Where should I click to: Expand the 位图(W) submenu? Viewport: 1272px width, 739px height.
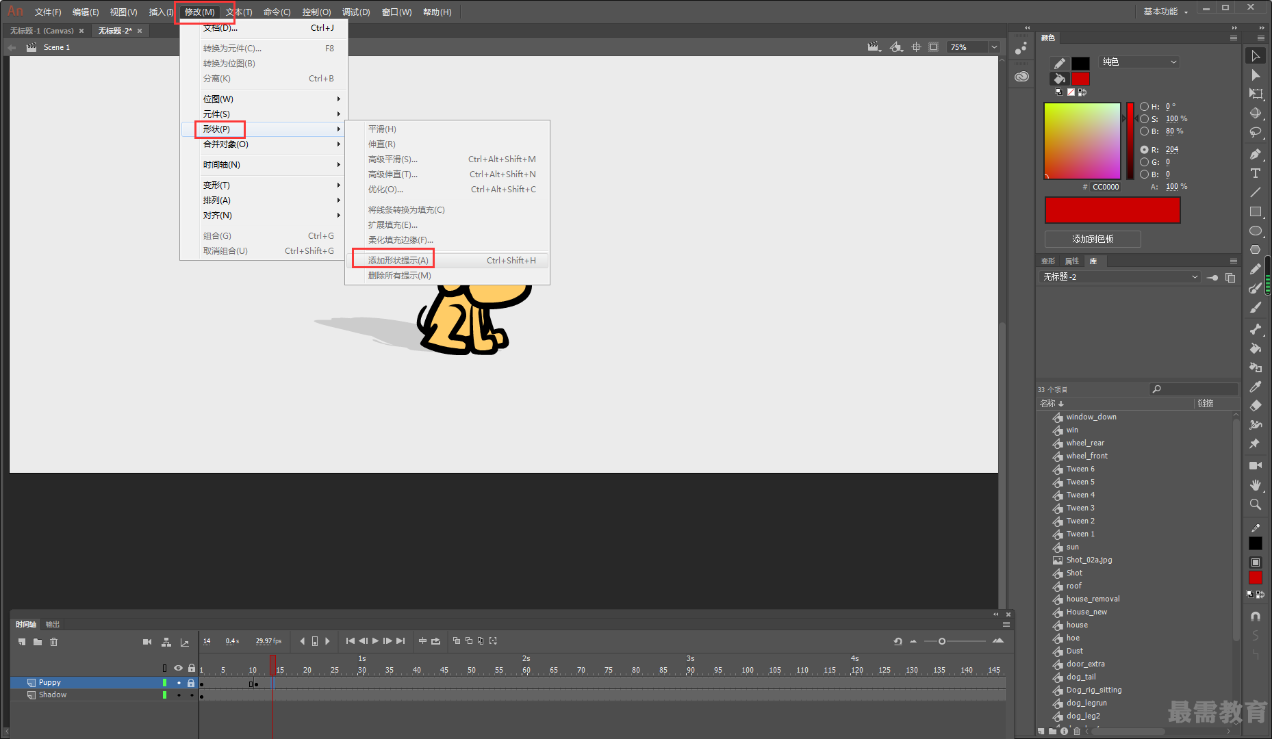(x=264, y=99)
